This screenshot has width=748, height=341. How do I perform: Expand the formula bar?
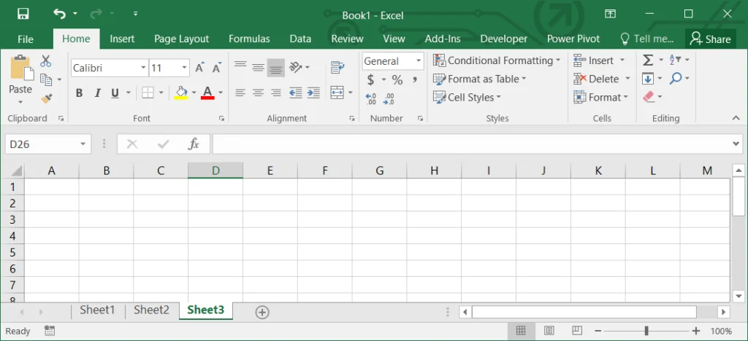pyautogui.click(x=736, y=144)
